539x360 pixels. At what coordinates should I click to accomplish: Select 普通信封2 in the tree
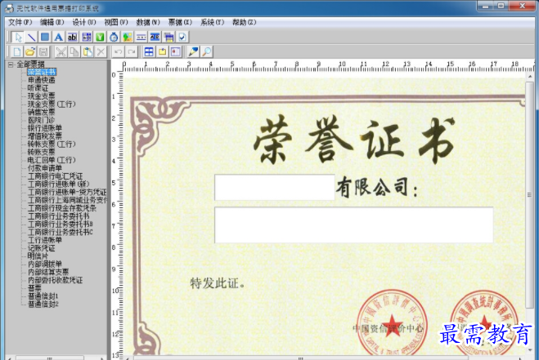coord(43,304)
